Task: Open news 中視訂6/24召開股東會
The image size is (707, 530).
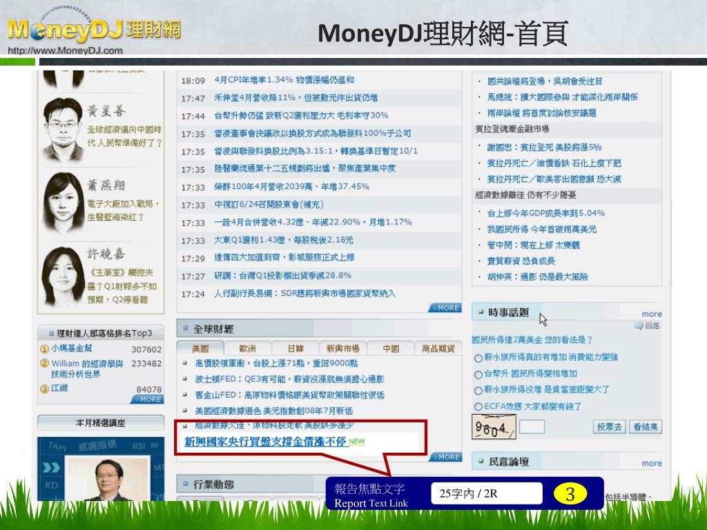Action: (x=269, y=204)
